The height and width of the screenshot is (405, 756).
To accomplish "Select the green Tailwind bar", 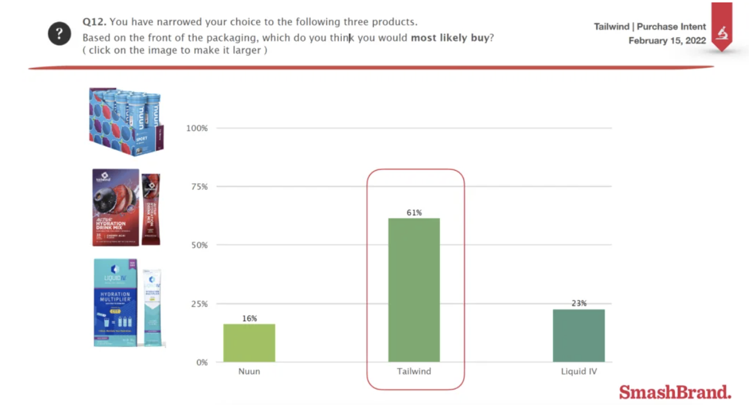I will (x=414, y=290).
